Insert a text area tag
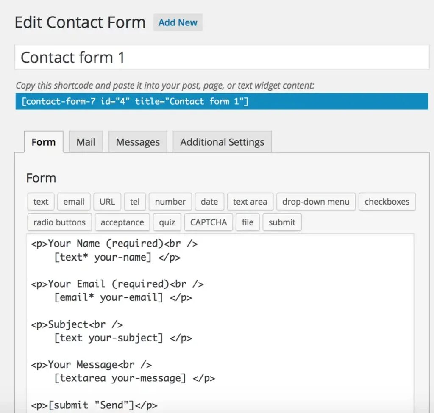The image size is (434, 413). tap(250, 202)
